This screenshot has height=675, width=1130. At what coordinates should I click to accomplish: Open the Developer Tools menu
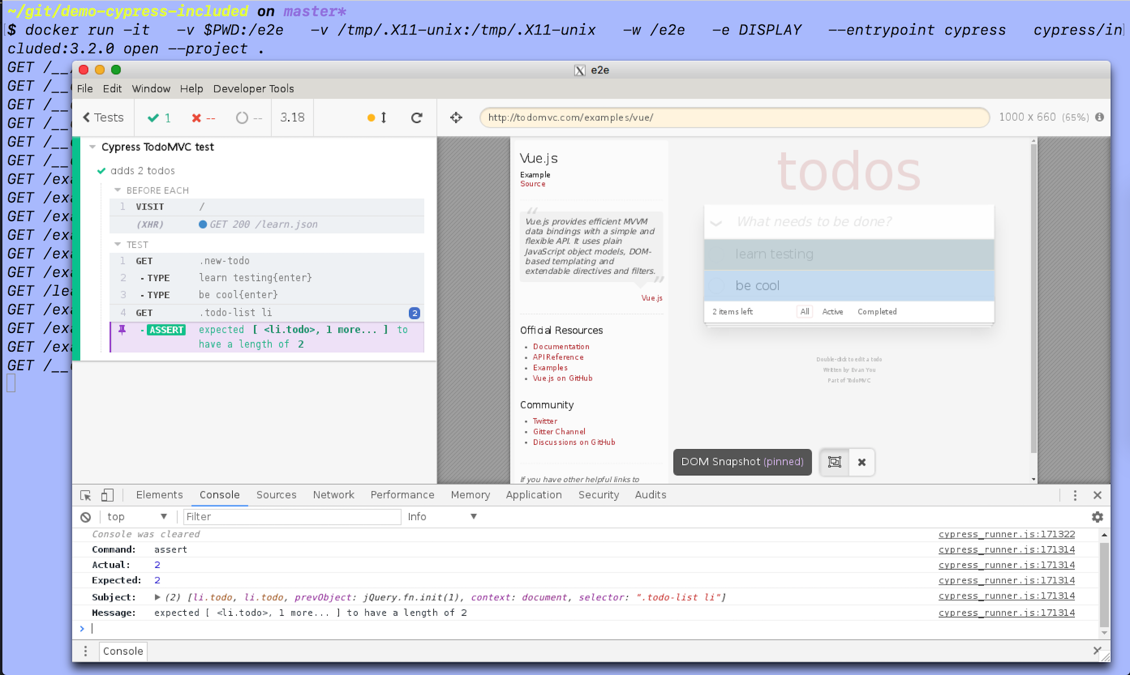[253, 89]
